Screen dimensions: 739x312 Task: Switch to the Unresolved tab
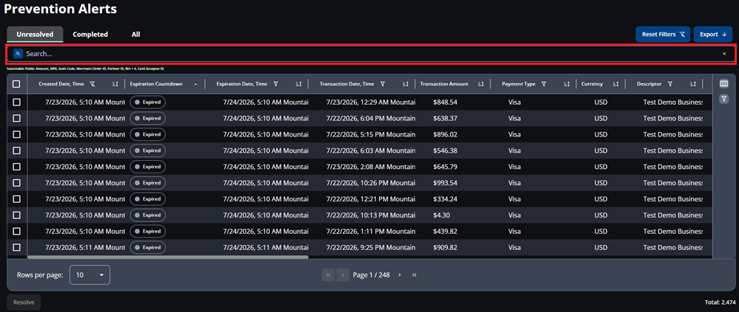(35, 35)
